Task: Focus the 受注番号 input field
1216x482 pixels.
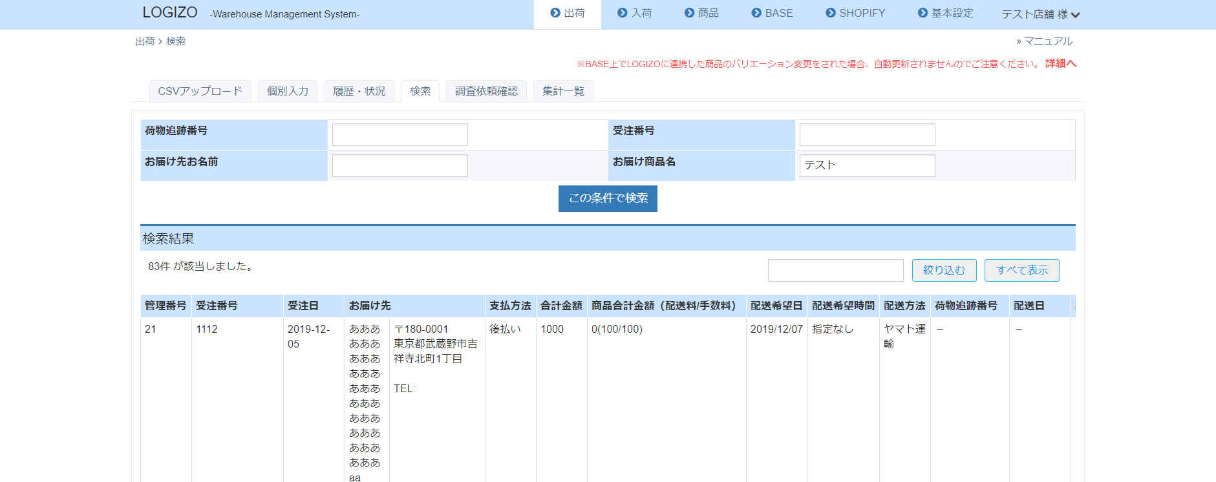Action: coord(867,134)
